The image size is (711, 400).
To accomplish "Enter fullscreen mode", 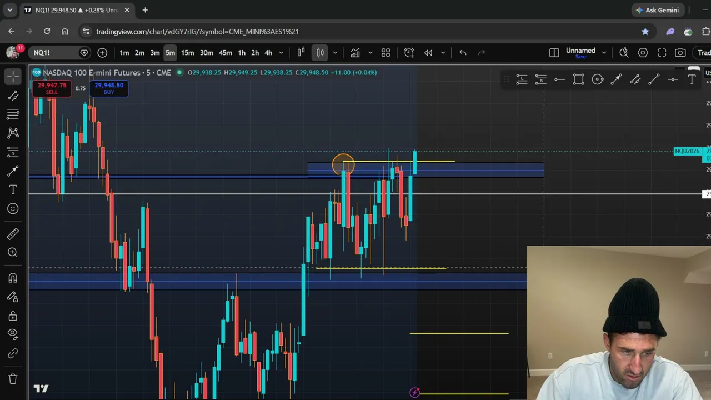I will [x=662, y=53].
